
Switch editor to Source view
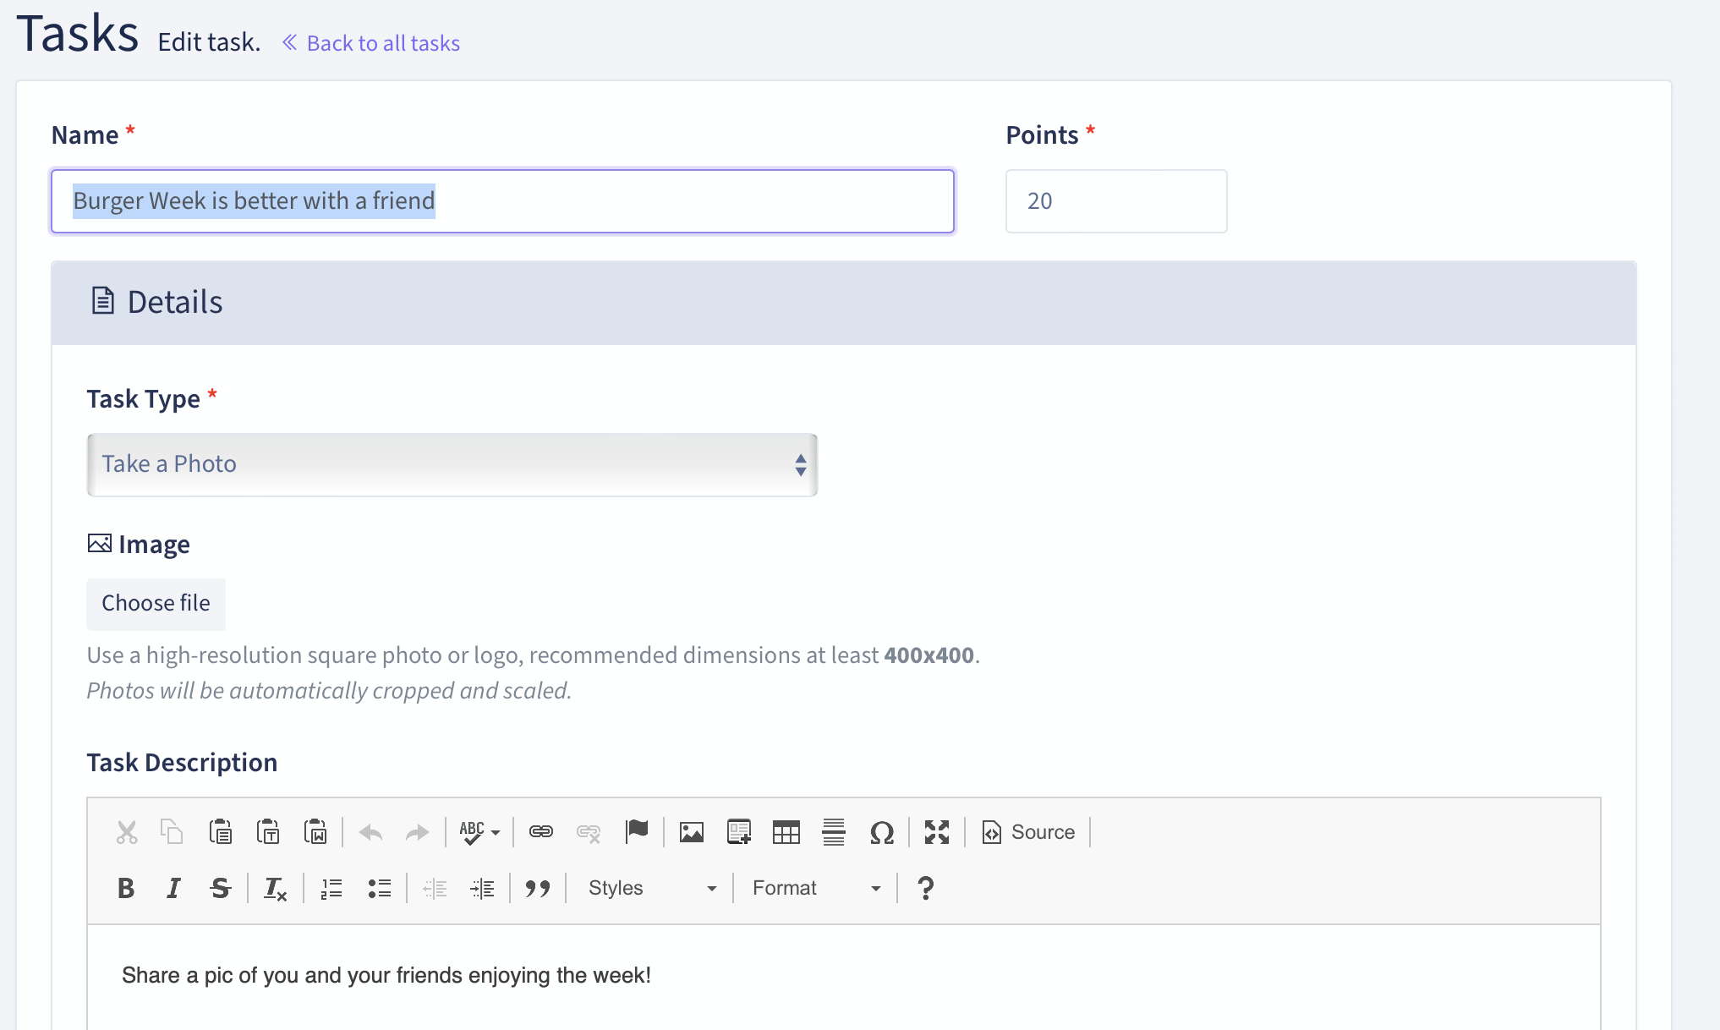(x=1028, y=832)
